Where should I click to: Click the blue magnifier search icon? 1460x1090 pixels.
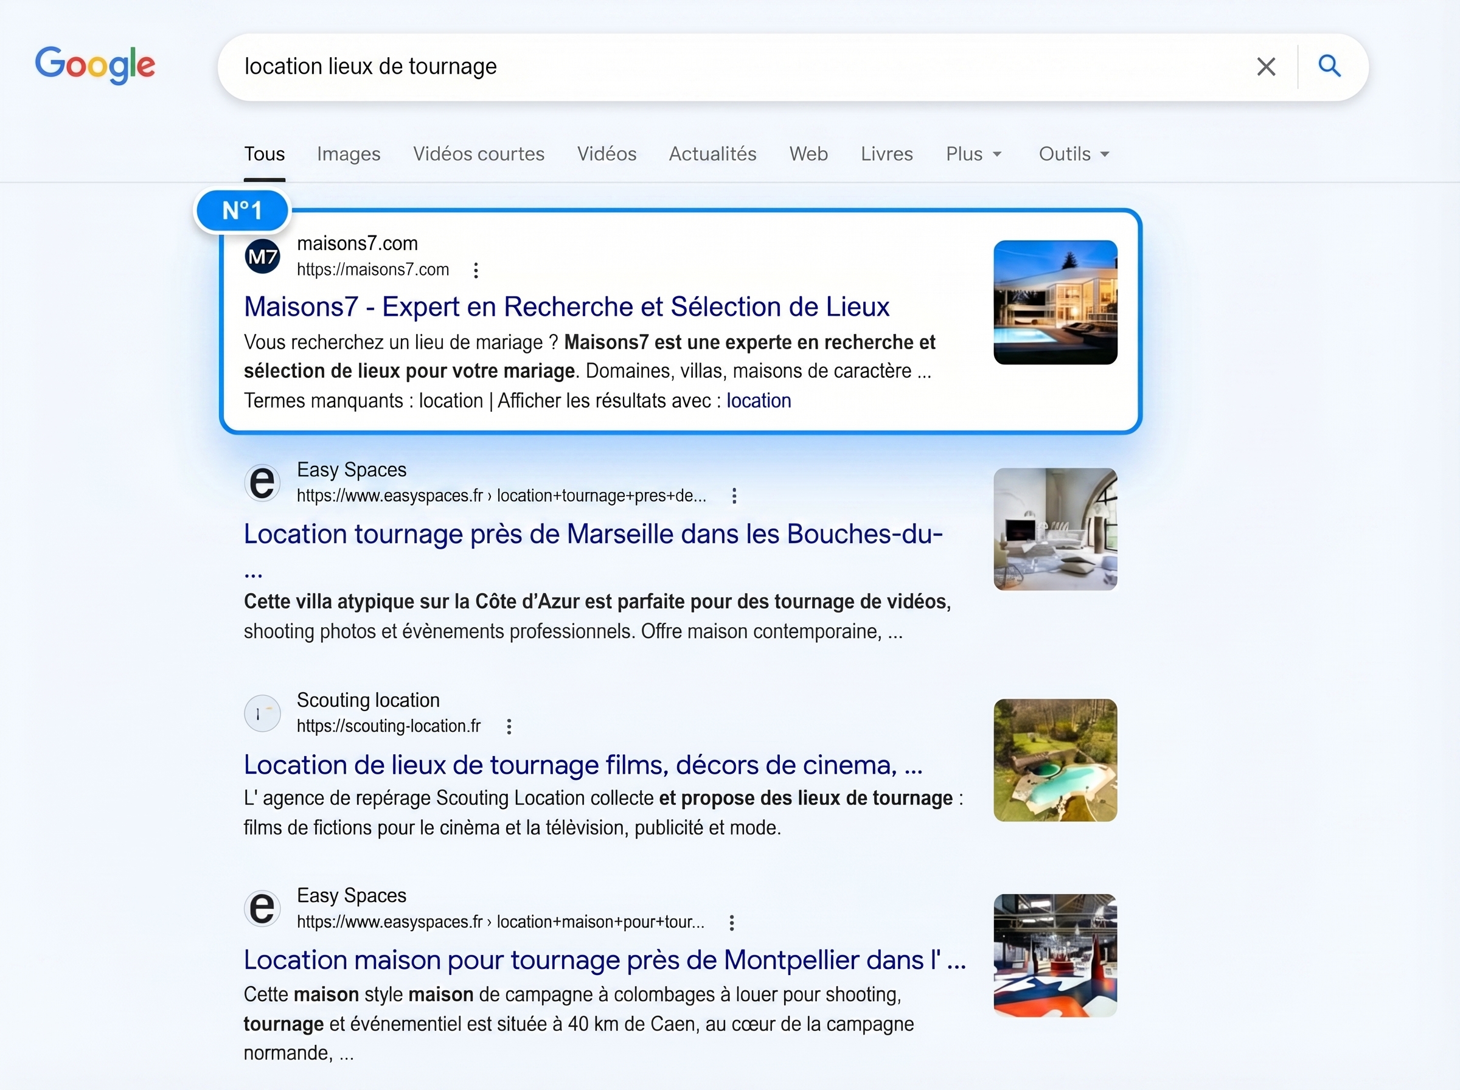(1329, 66)
